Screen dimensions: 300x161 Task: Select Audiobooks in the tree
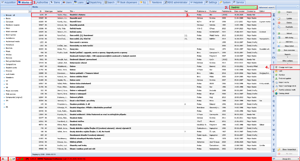(10, 38)
